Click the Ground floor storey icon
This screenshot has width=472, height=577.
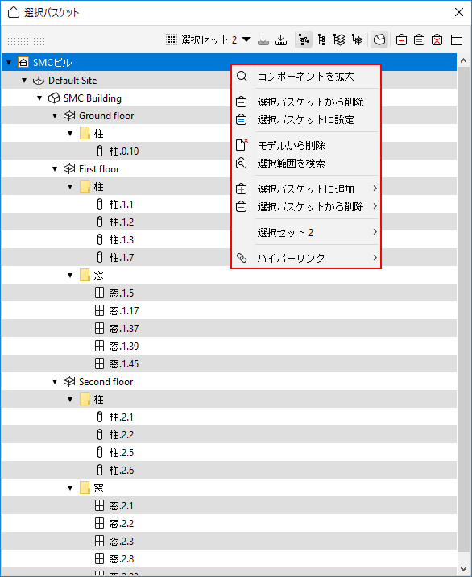(69, 115)
